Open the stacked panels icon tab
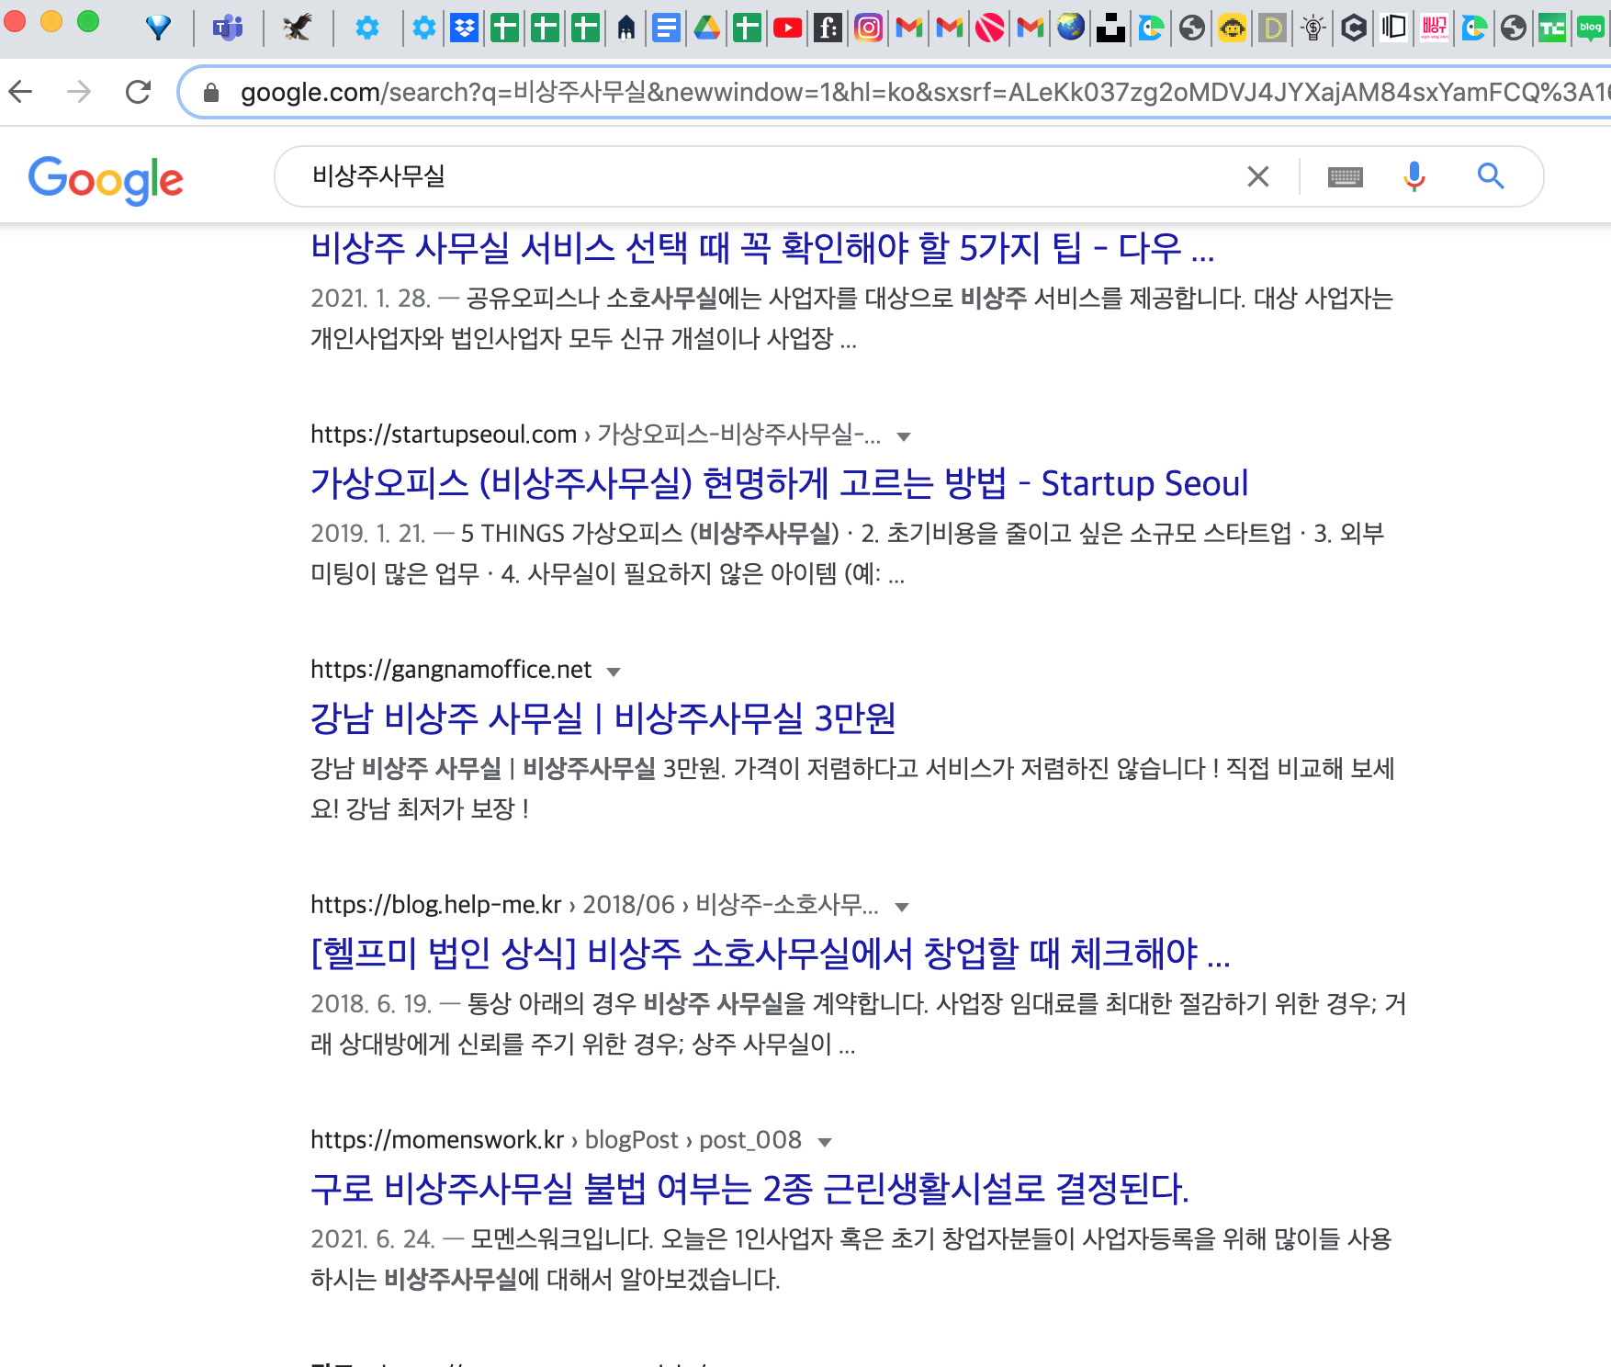This screenshot has height=1367, width=1611. click(1393, 28)
